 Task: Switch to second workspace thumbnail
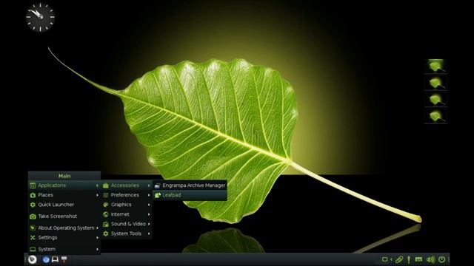[x=435, y=83]
